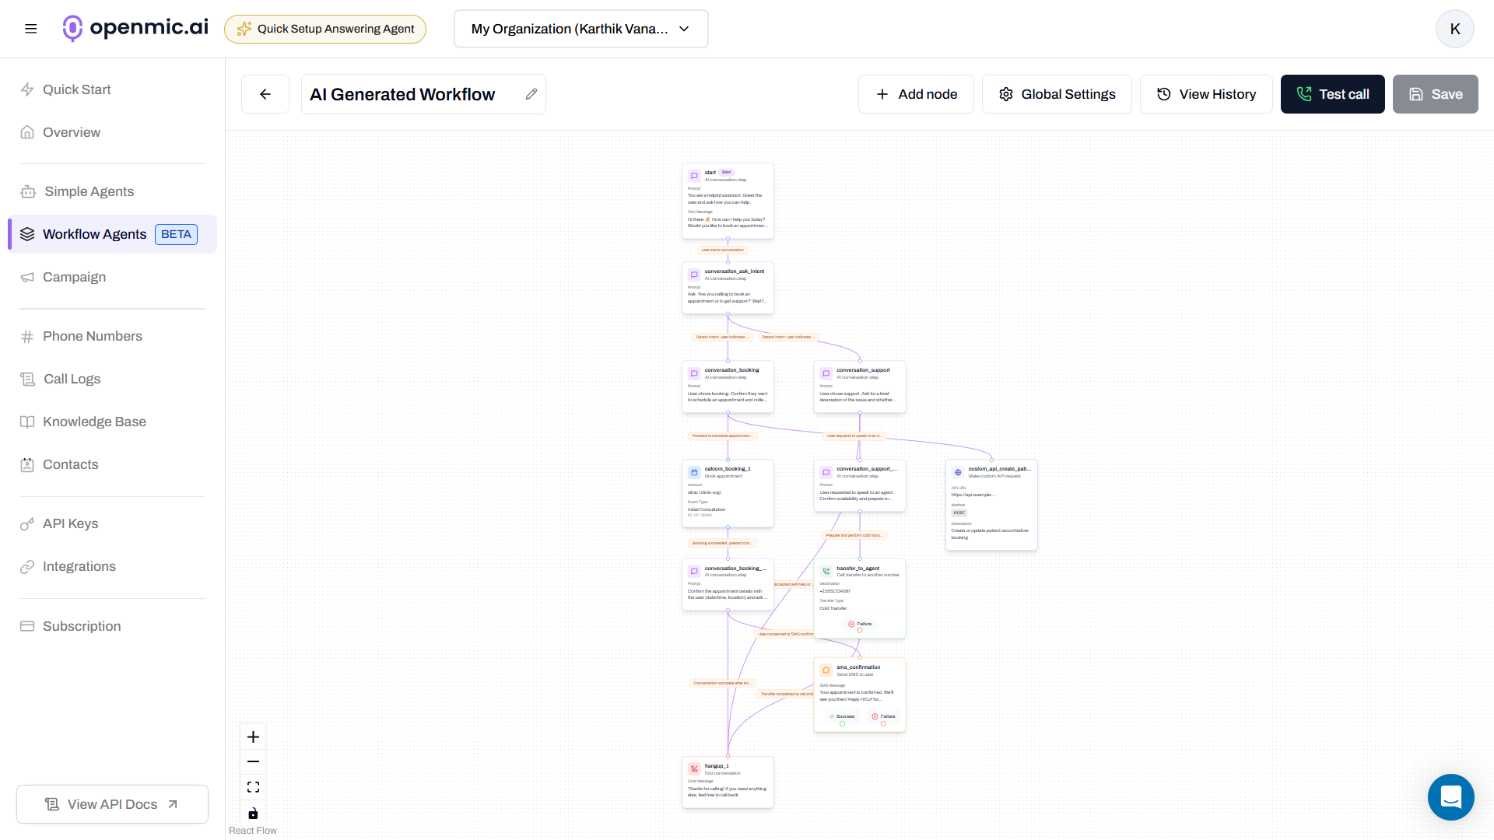Open View API Docs
Viewport: 1494px width, 840px height.
(111, 803)
